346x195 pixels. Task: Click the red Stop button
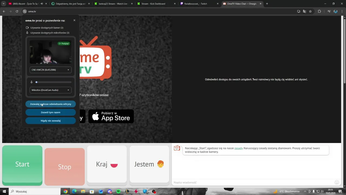(65, 167)
